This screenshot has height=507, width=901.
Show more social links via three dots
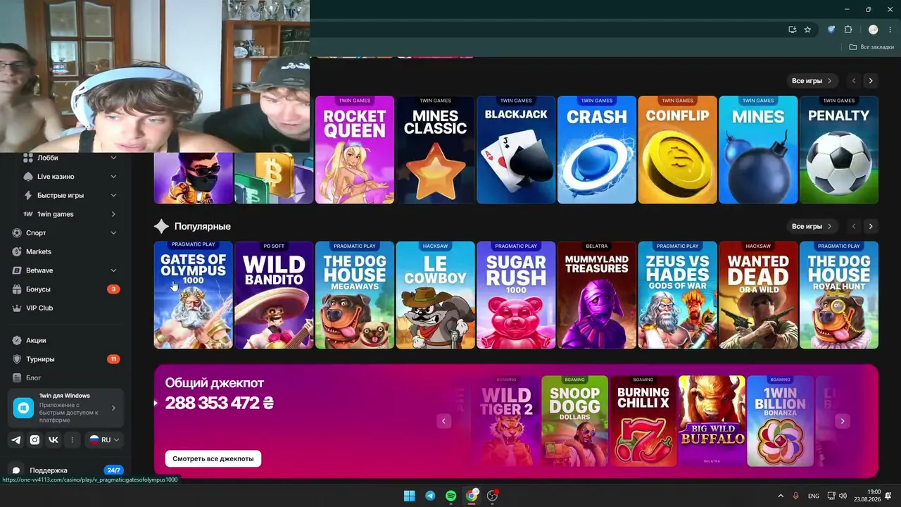tap(72, 440)
